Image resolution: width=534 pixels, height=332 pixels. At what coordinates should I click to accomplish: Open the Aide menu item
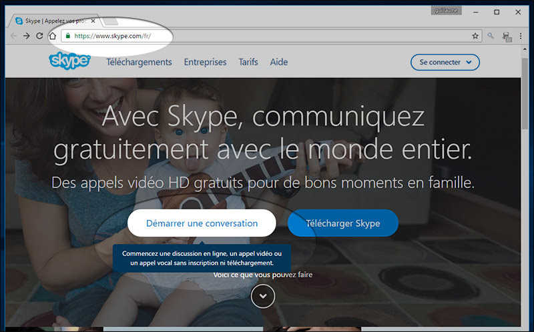[279, 62]
